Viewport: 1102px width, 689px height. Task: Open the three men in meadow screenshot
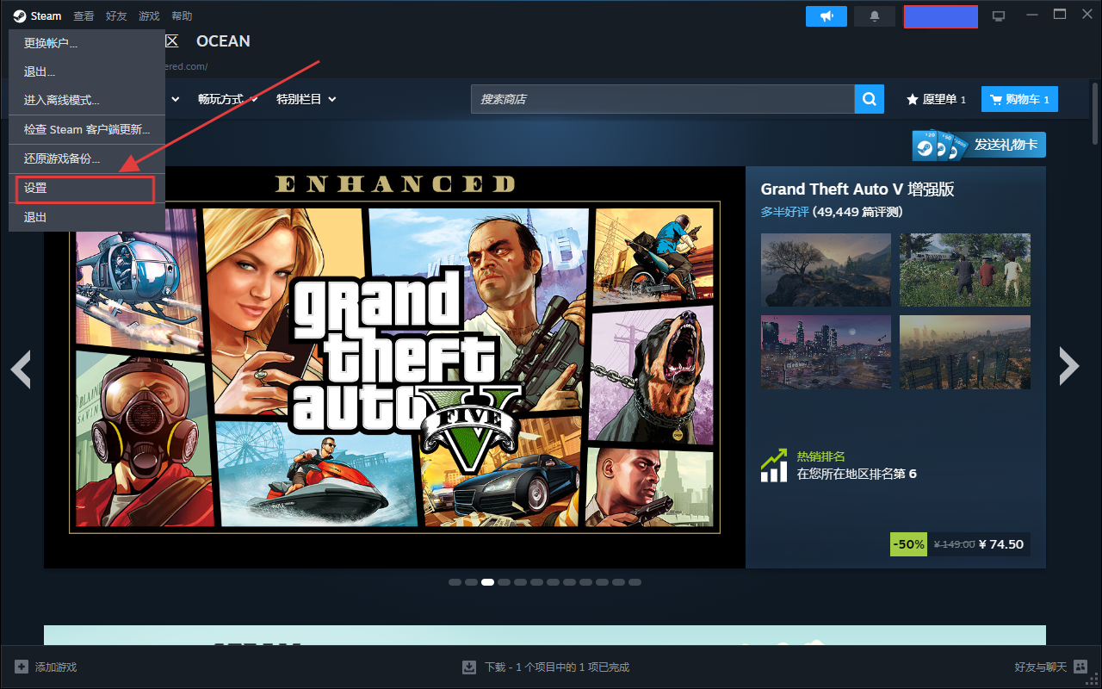coord(965,270)
